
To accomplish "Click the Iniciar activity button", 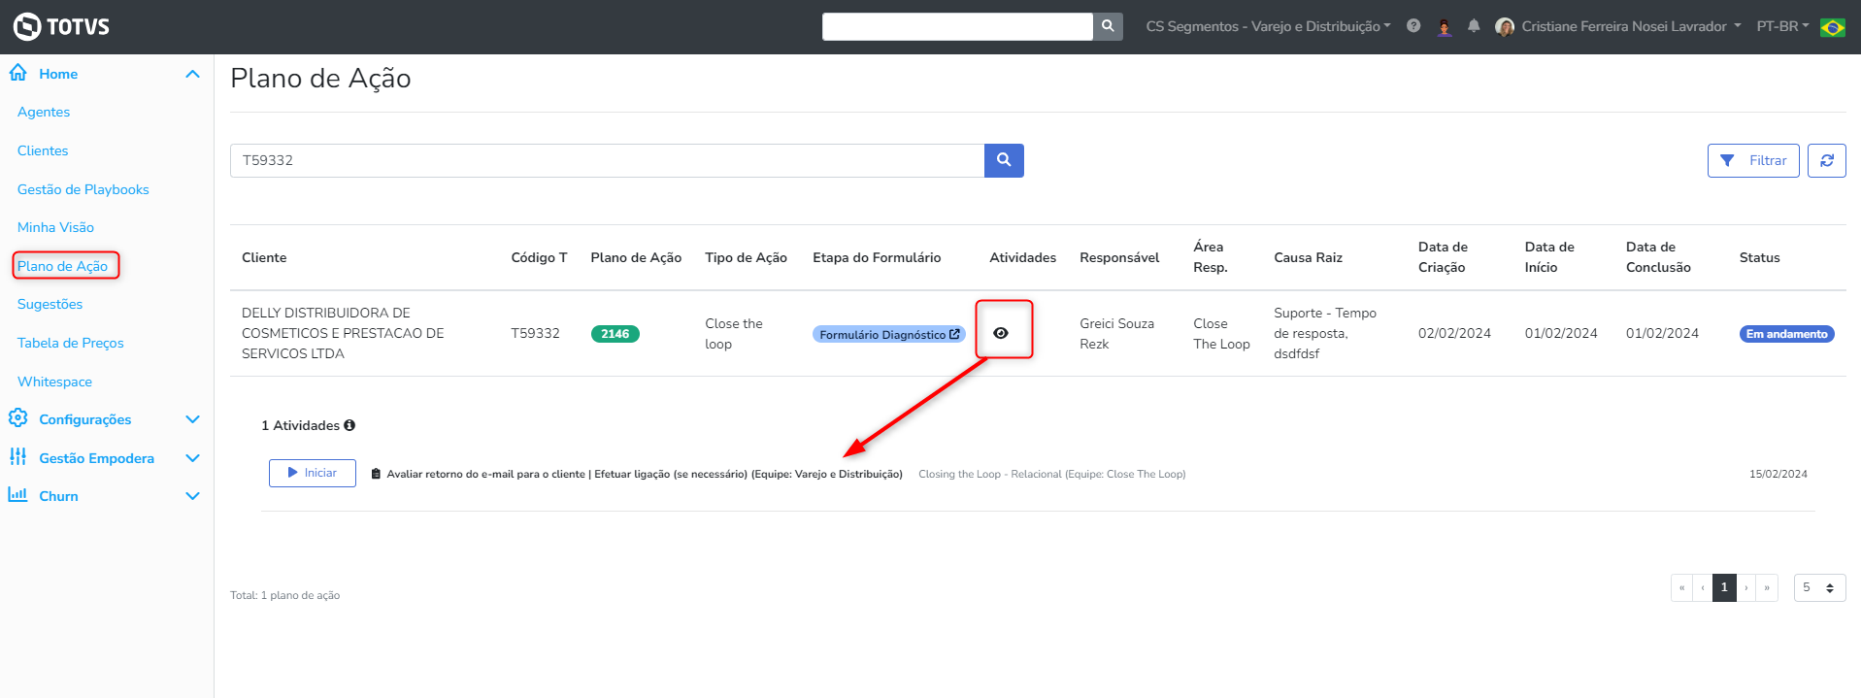I will 313,473.
